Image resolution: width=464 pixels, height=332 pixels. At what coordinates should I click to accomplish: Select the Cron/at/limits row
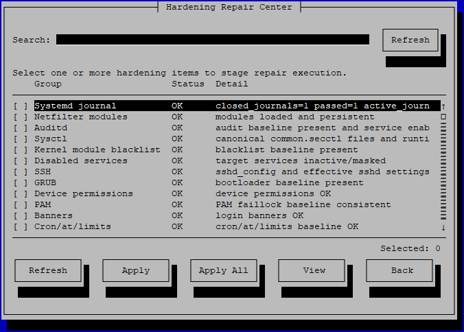click(x=227, y=226)
